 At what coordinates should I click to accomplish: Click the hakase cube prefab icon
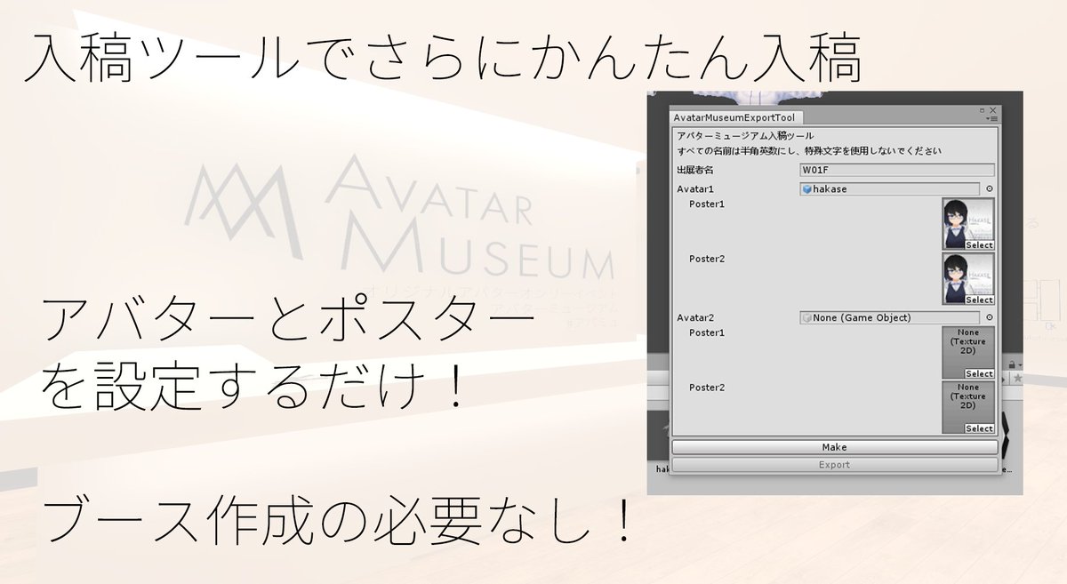coord(806,189)
